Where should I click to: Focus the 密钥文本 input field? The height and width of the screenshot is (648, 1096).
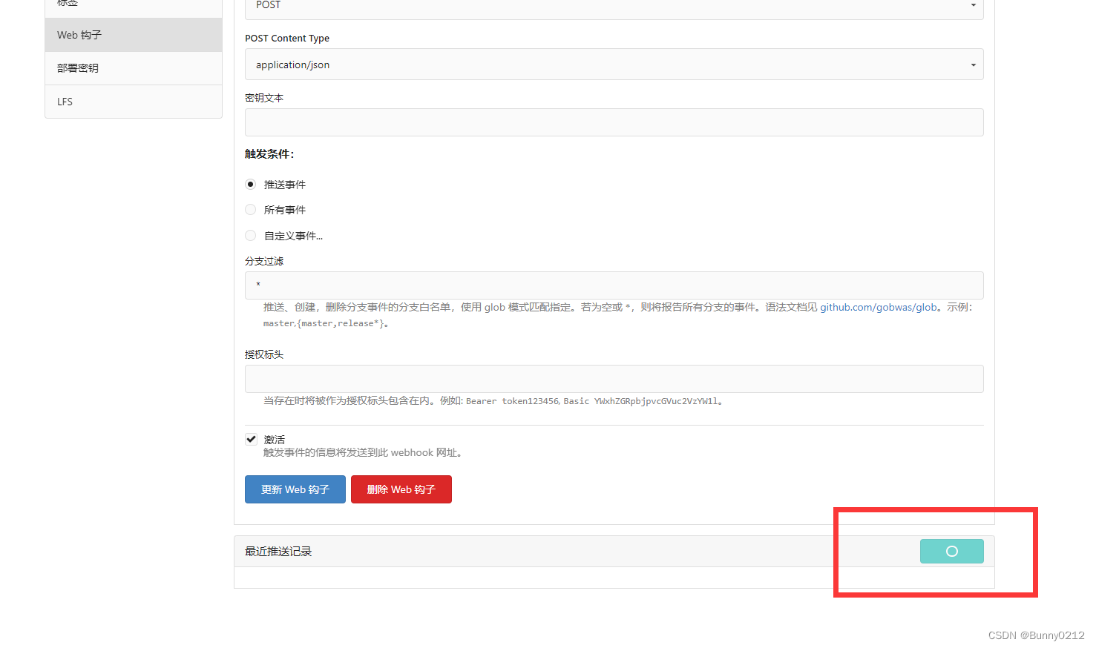point(614,122)
